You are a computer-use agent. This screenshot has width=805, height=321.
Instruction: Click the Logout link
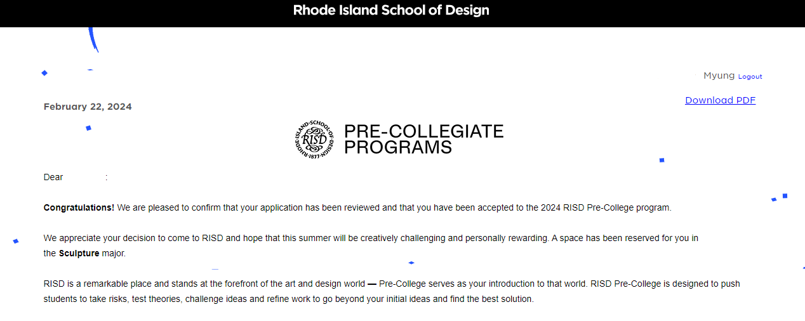(750, 77)
